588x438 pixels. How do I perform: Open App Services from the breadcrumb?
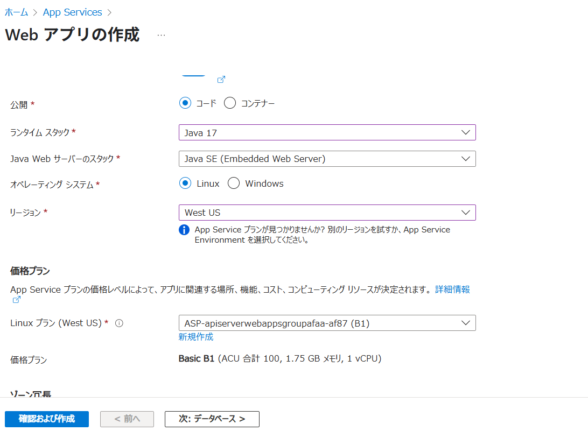[x=72, y=12]
